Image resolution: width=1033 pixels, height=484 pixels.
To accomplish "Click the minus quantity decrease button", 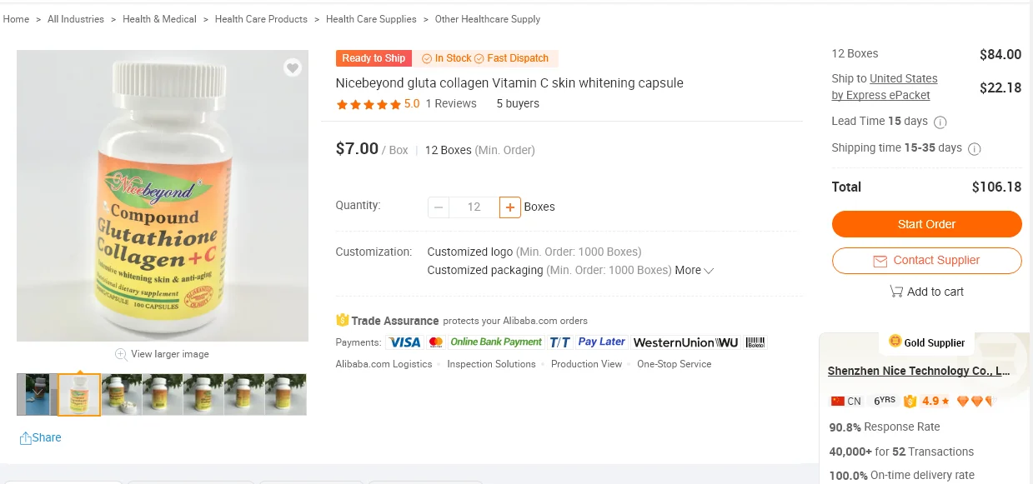I will point(439,207).
